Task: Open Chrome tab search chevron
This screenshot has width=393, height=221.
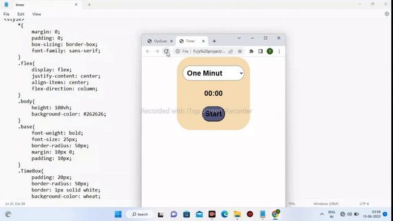Action: (x=239, y=38)
